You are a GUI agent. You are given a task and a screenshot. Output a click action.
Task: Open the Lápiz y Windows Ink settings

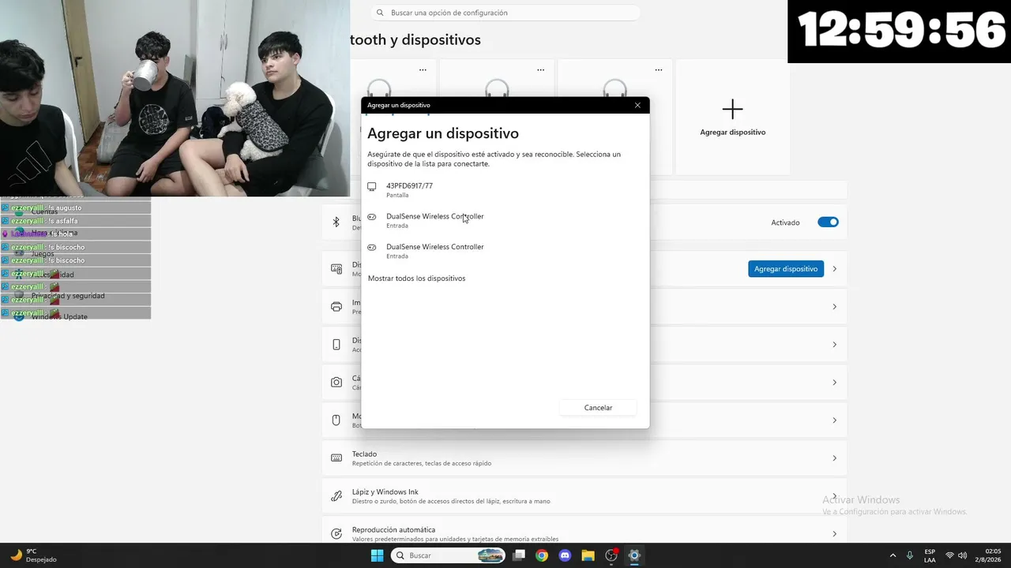click(x=584, y=496)
